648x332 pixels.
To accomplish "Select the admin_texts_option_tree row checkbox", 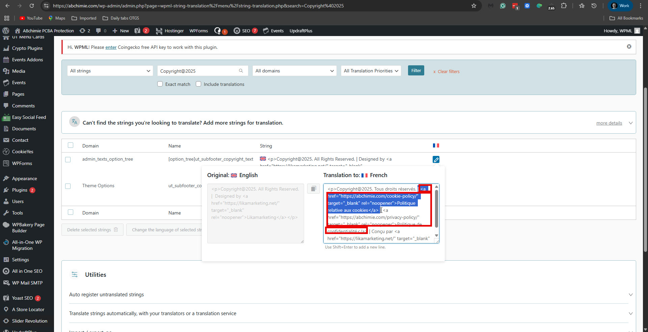I will pos(68,160).
